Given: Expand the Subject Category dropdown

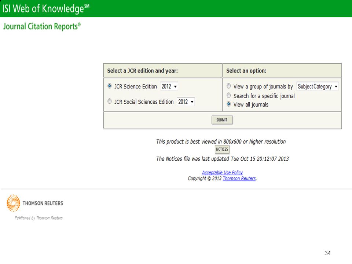Looking at the screenshot, I should [318, 87].
